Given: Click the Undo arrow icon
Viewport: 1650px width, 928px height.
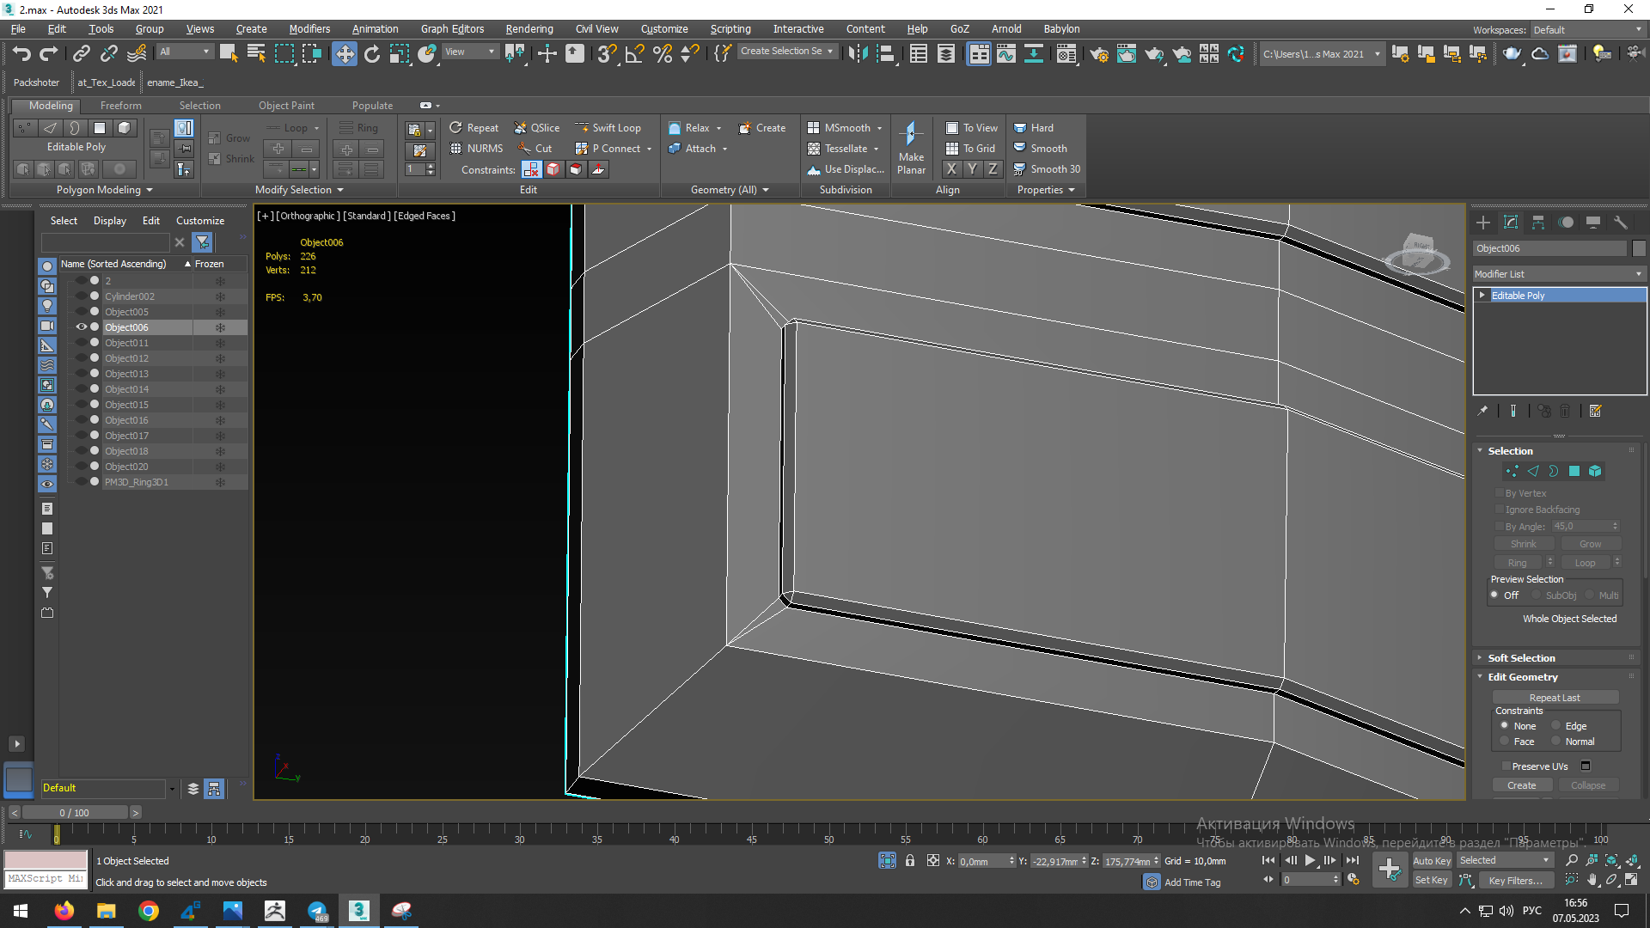Looking at the screenshot, I should click(21, 54).
